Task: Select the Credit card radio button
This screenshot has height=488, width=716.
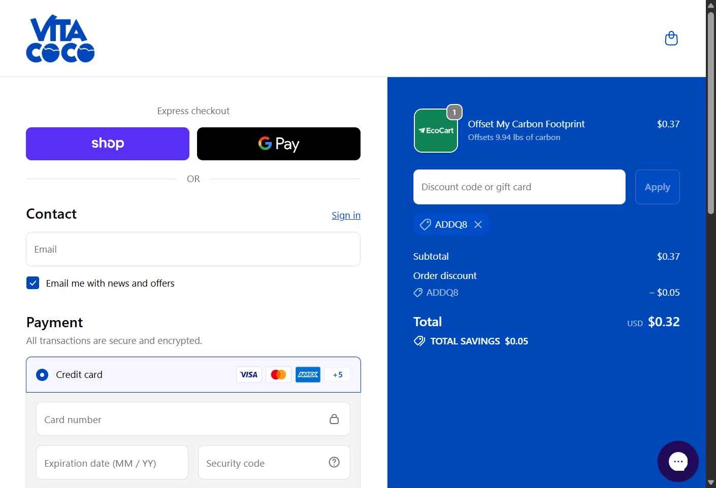Action: click(x=42, y=375)
